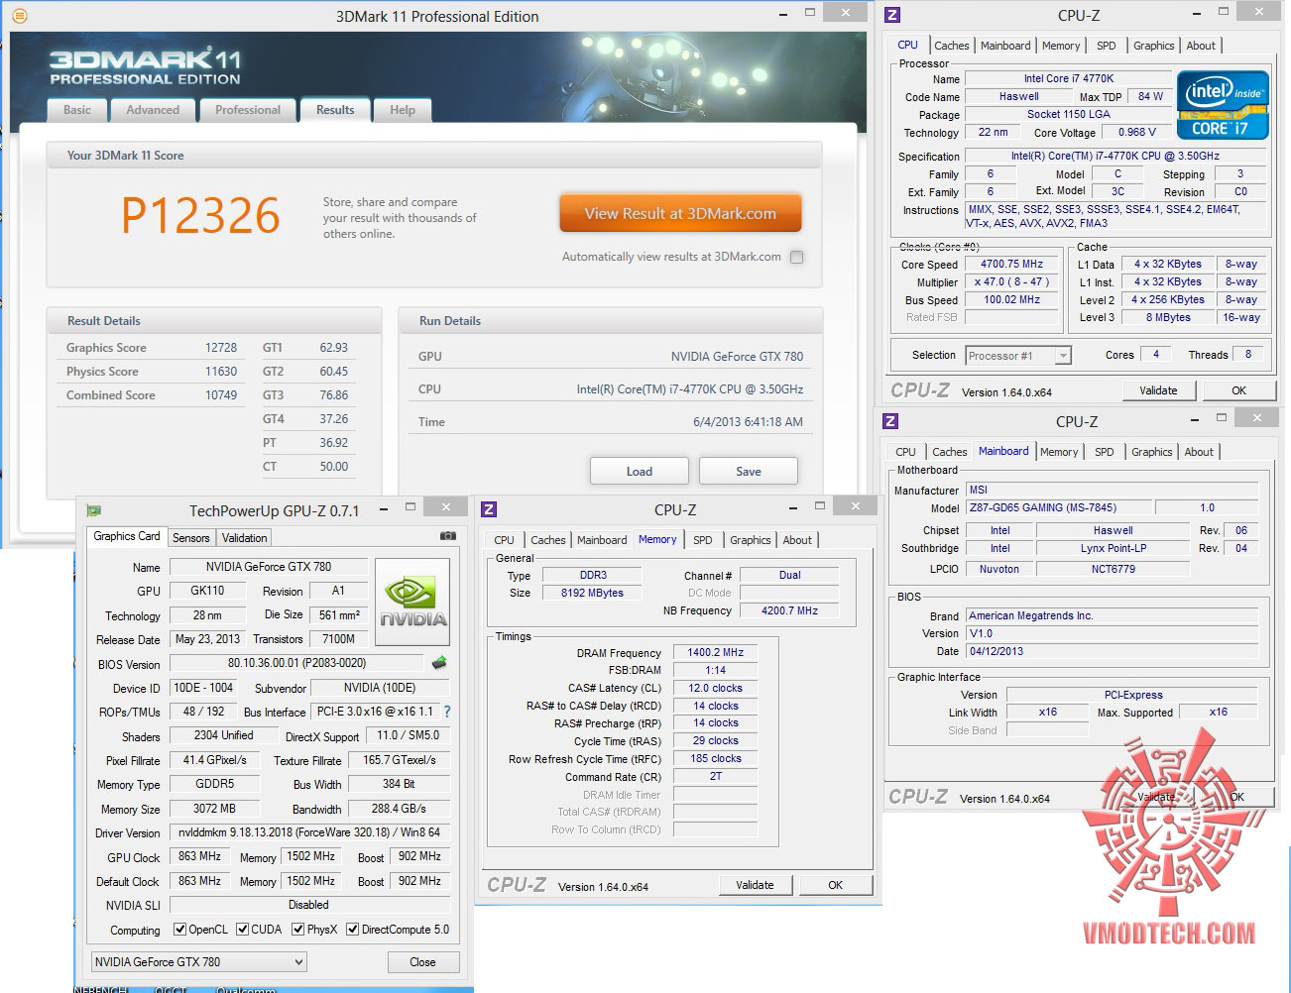
Task: Click the P12326 score in 3DMark 11
Action: (x=201, y=216)
